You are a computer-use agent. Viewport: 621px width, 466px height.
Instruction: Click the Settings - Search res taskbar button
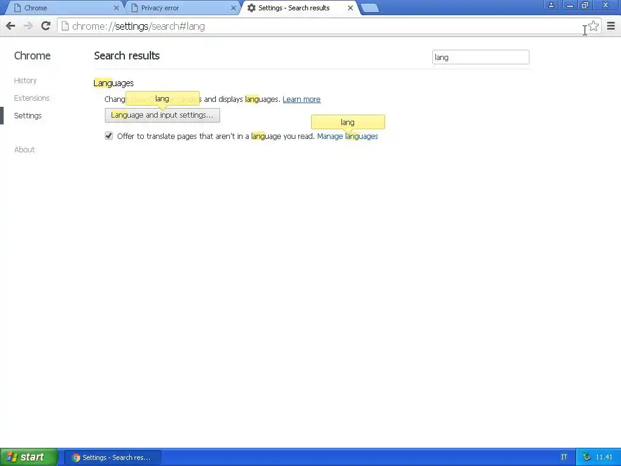point(112,458)
